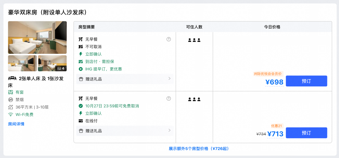Click the 优惠21 discount tag
Screen dimensions: 339x158
pyautogui.click(x=276, y=126)
